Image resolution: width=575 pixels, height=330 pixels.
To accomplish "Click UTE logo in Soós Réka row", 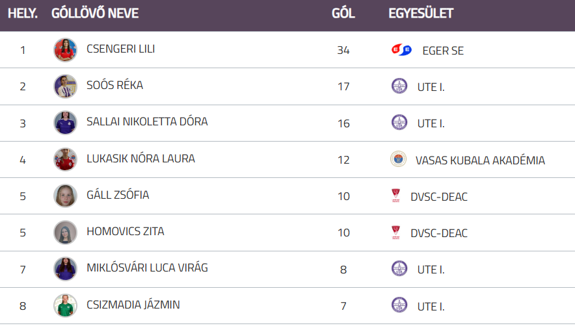I will pyautogui.click(x=399, y=86).
